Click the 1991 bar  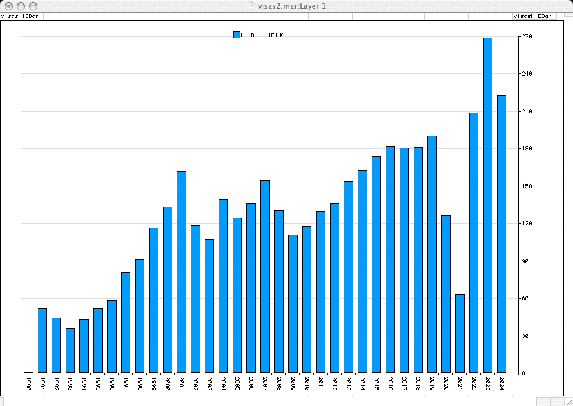coord(42,340)
